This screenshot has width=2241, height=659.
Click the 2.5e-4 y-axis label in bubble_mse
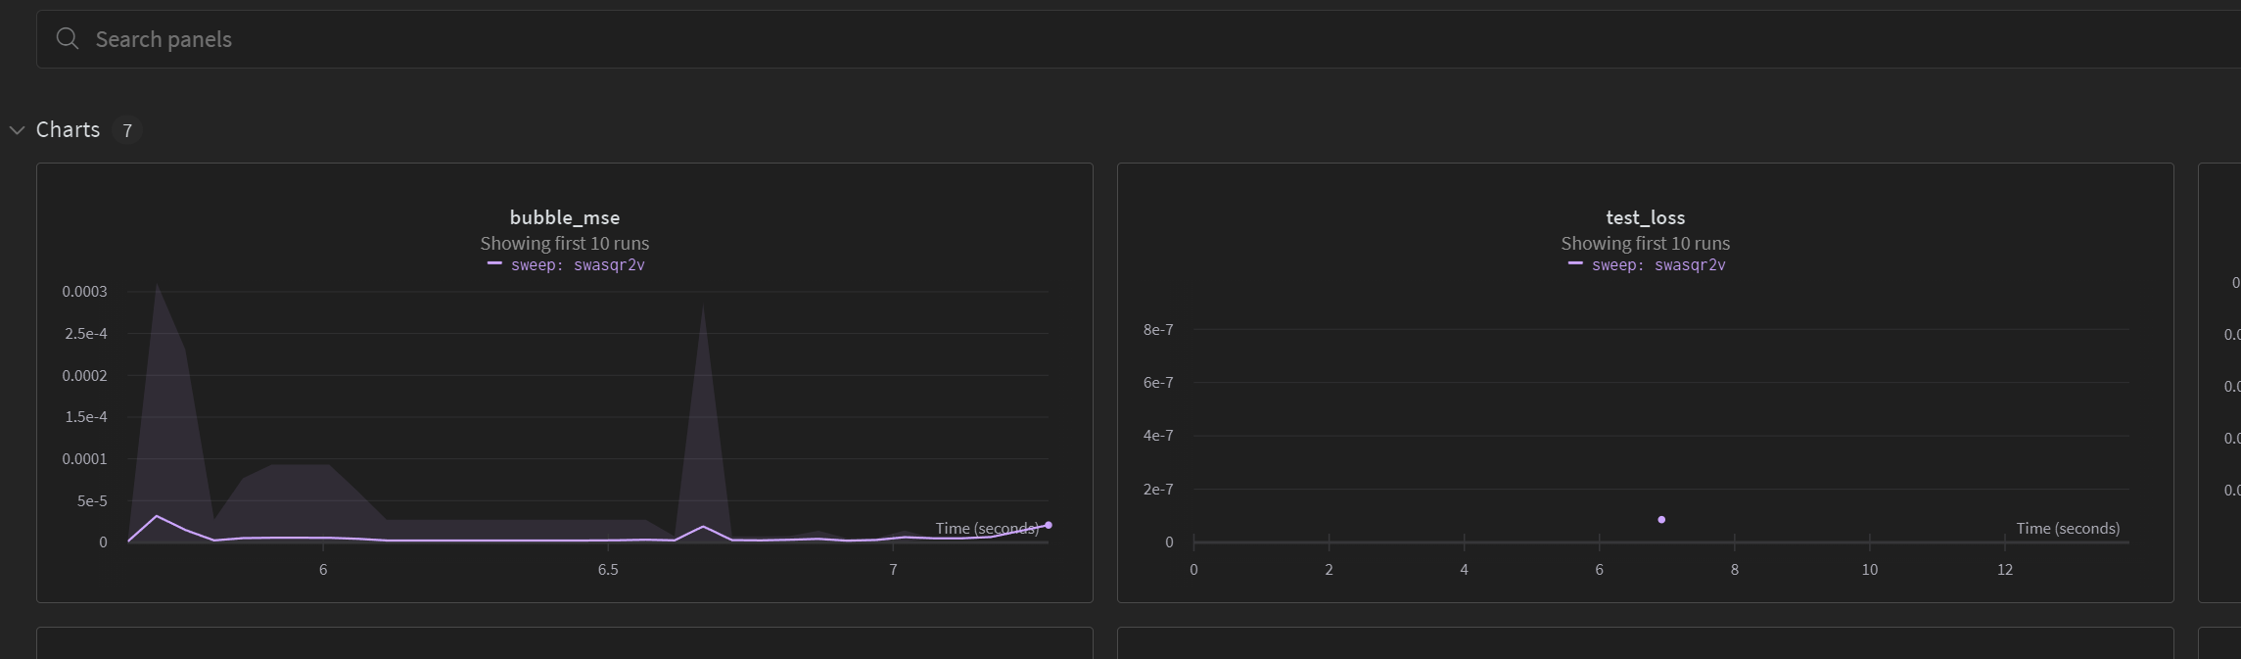pos(86,334)
